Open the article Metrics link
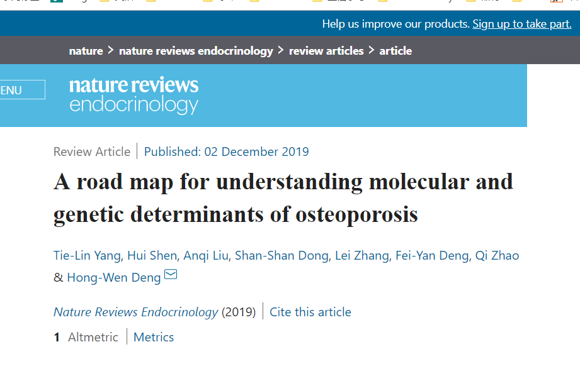This screenshot has height=381, width=580. [x=154, y=338]
